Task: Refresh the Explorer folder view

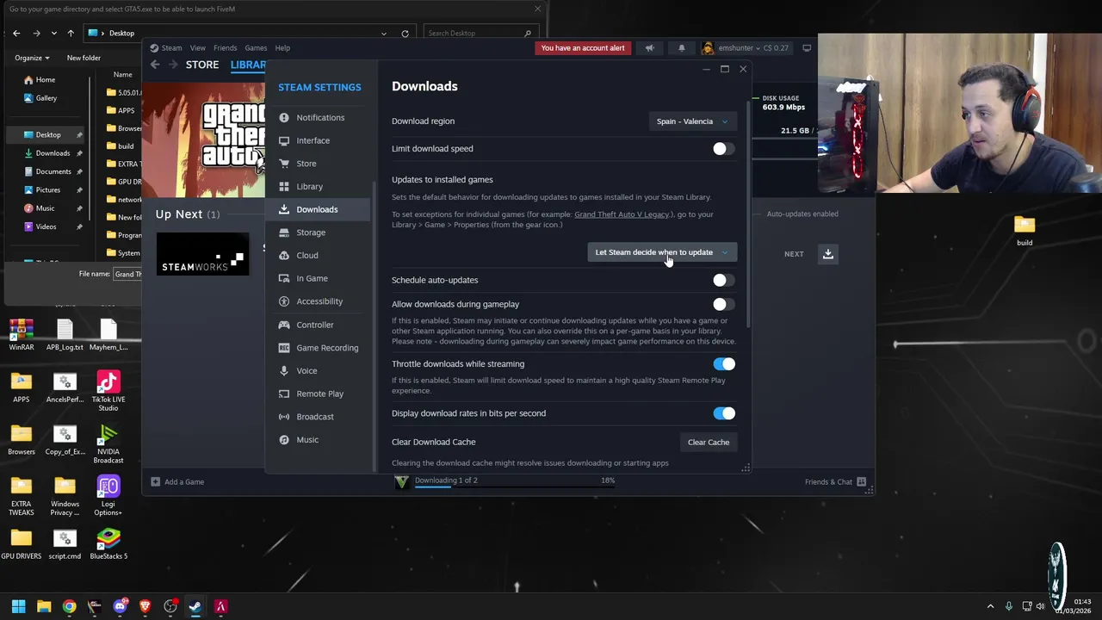Action: (405, 34)
